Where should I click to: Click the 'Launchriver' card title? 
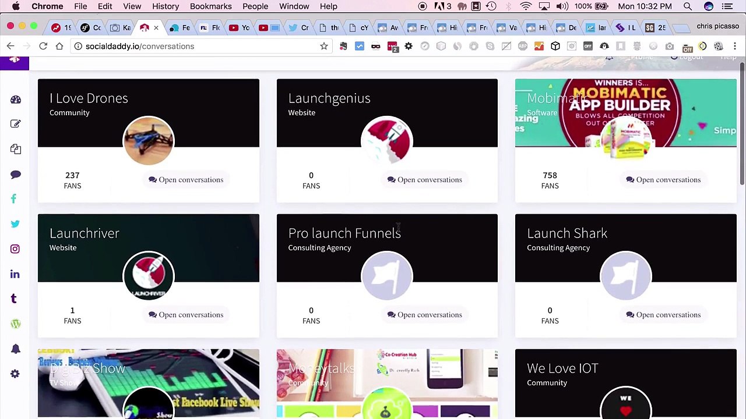(85, 233)
